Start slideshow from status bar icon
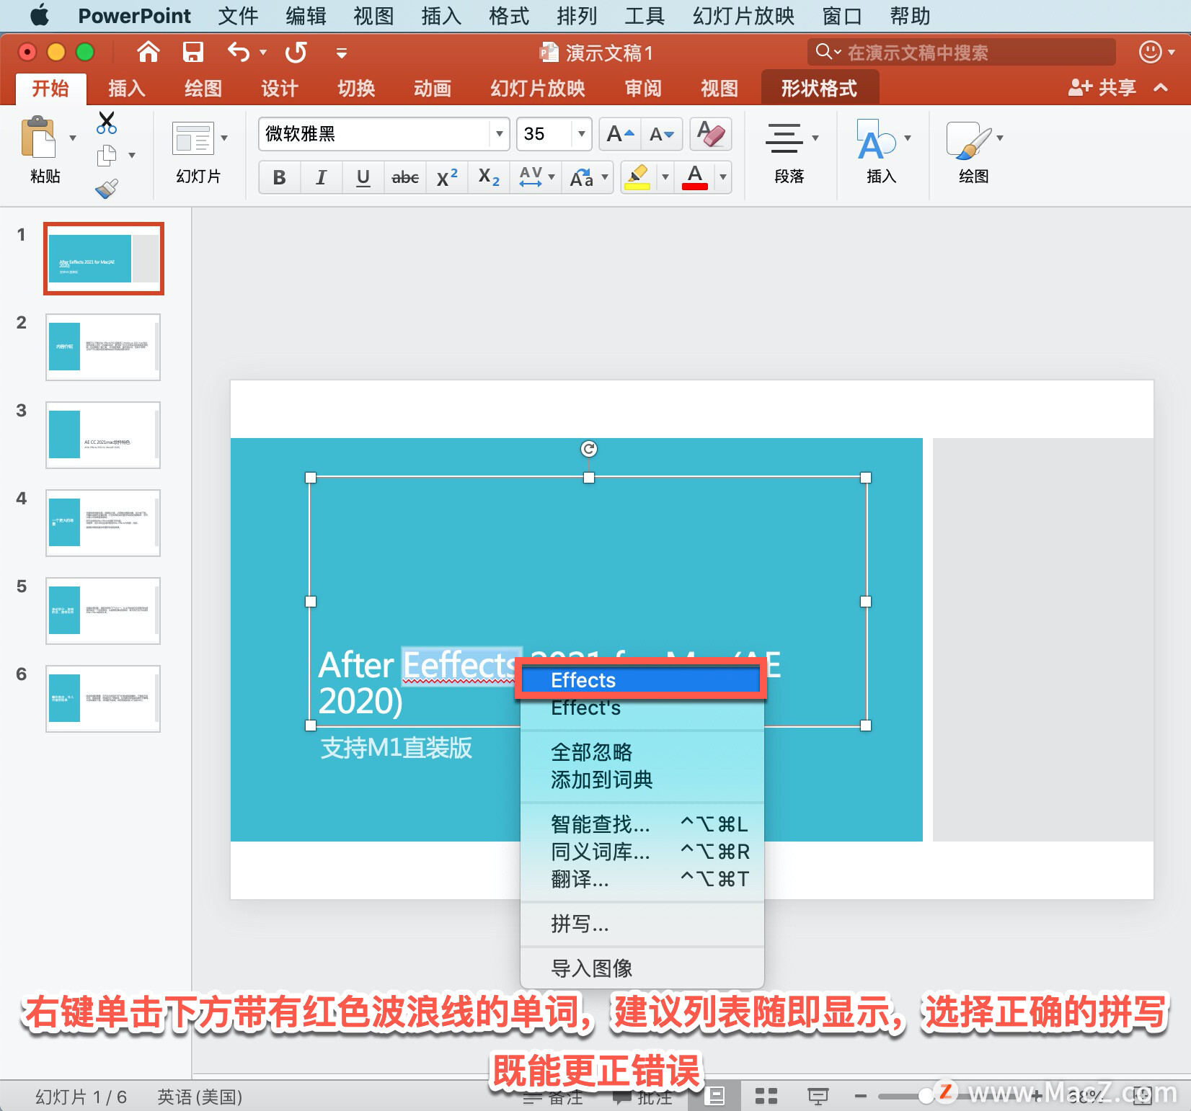 [818, 1097]
